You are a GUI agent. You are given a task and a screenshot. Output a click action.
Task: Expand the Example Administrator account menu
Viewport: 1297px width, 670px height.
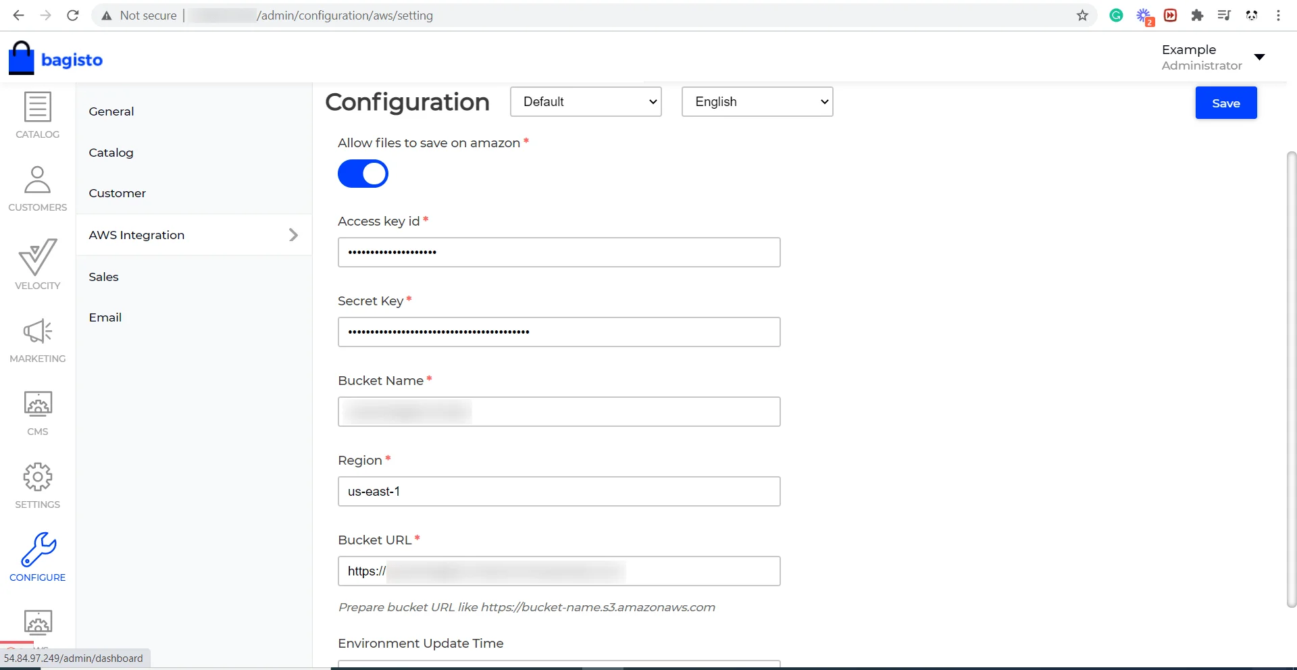pyautogui.click(x=1259, y=57)
